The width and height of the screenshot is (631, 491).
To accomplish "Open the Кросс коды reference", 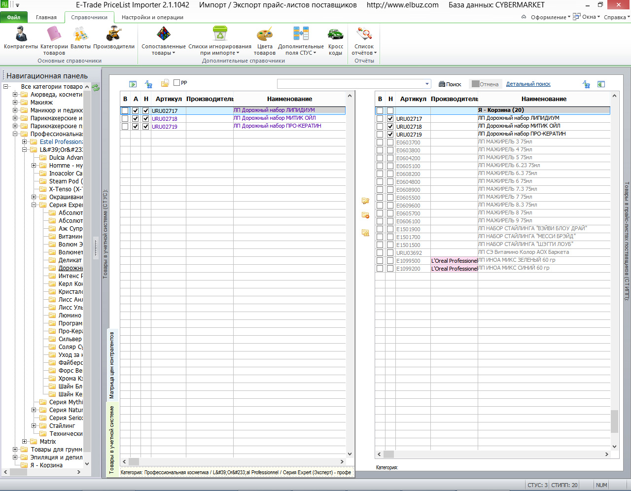I will (336, 40).
